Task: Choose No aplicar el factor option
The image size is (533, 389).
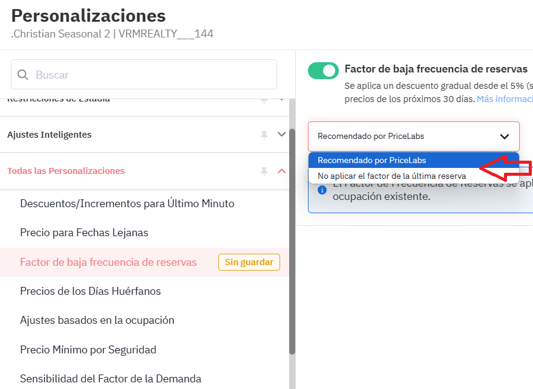Action: click(414, 176)
